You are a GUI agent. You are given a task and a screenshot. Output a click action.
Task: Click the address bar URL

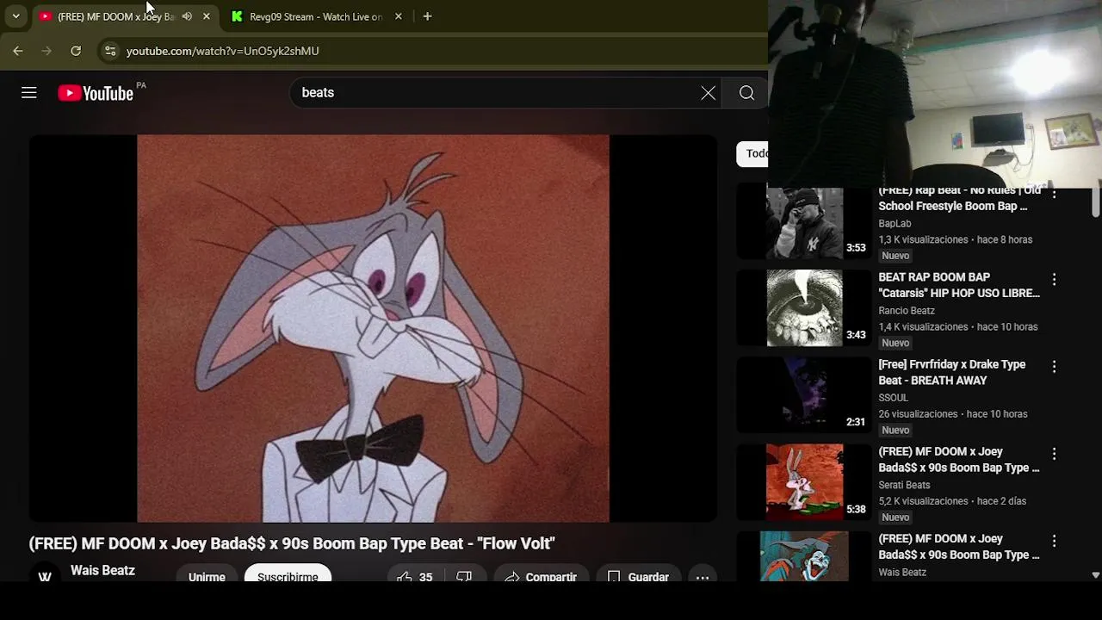(223, 51)
